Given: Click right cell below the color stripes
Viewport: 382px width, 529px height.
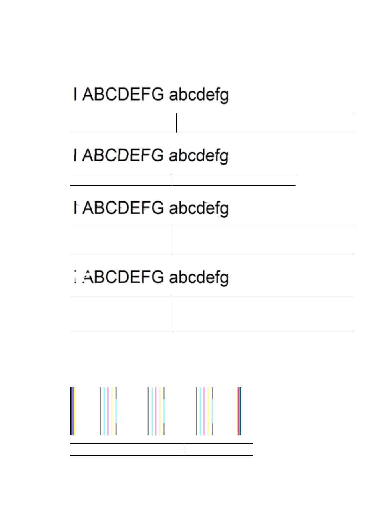Looking at the screenshot, I should pos(219,449).
